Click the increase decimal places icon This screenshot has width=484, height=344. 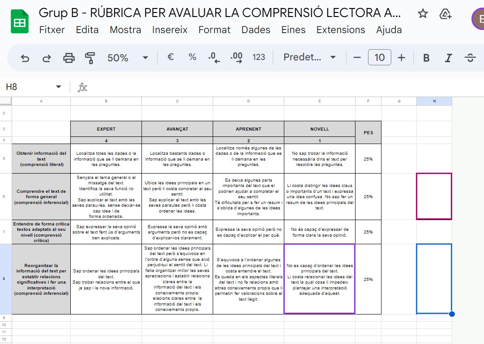236,57
